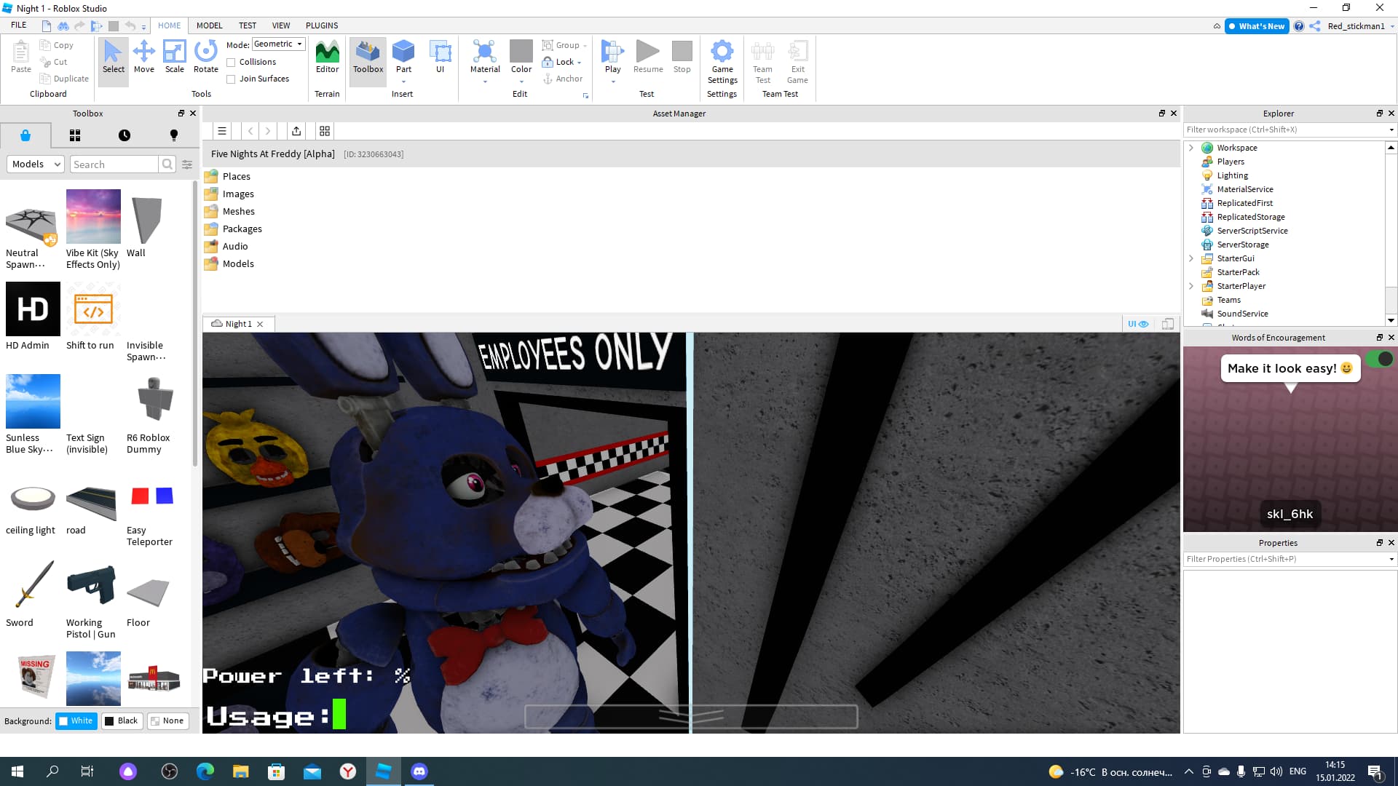Expand the Workspace tree node

[1191, 148]
